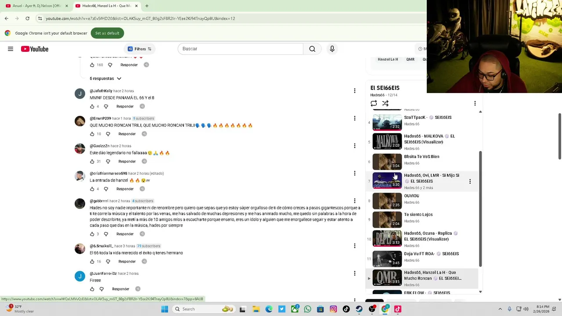Open options menu for @ErwnP209 comment
The width and height of the screenshot is (562, 316).
tap(354, 118)
